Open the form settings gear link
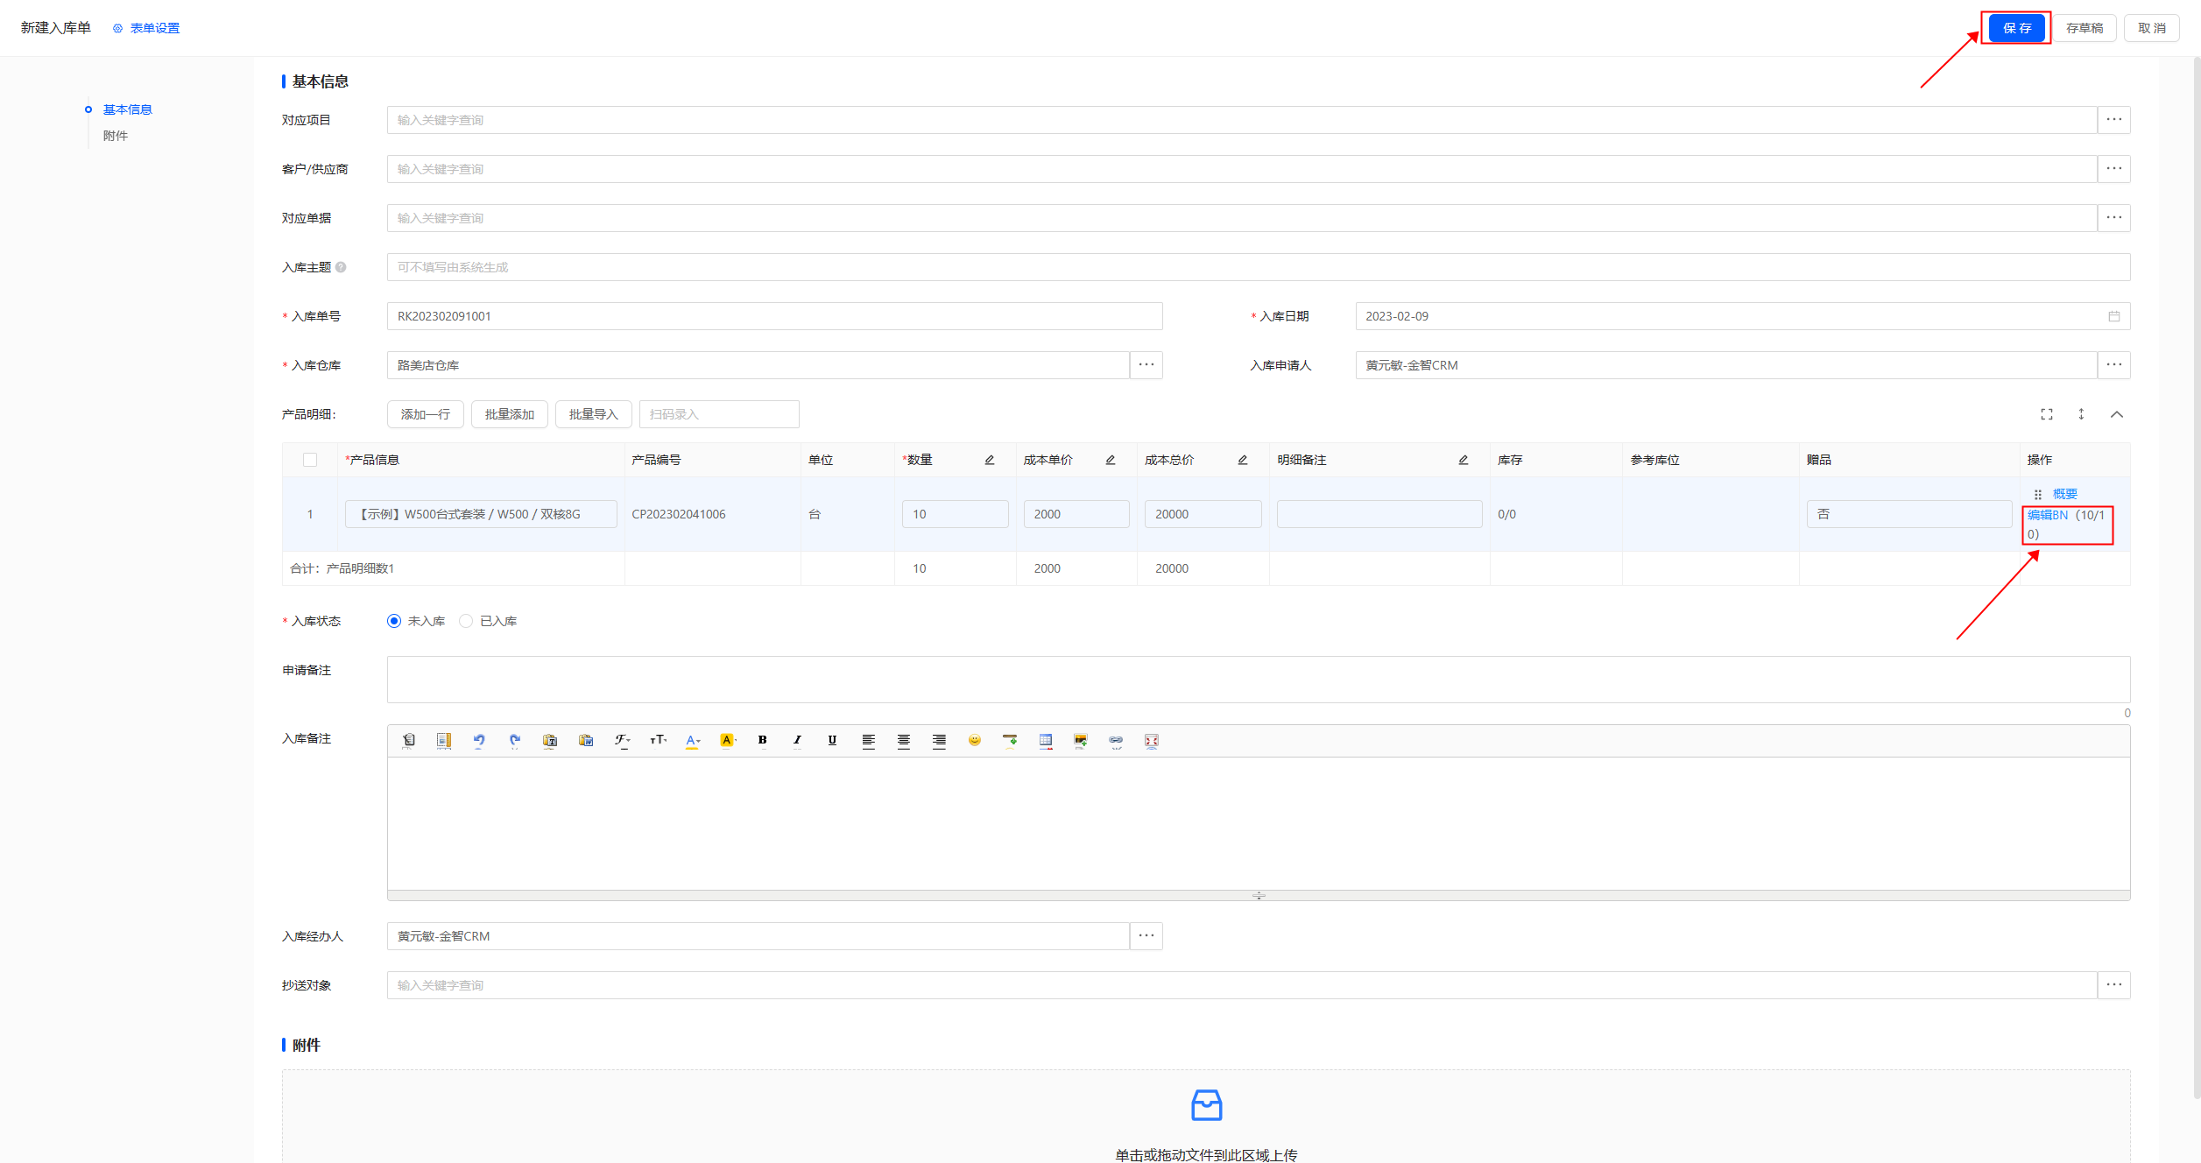 [146, 28]
